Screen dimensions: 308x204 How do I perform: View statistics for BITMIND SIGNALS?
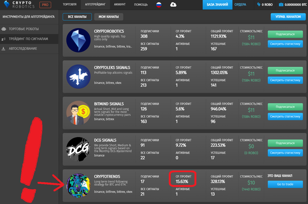(285, 116)
